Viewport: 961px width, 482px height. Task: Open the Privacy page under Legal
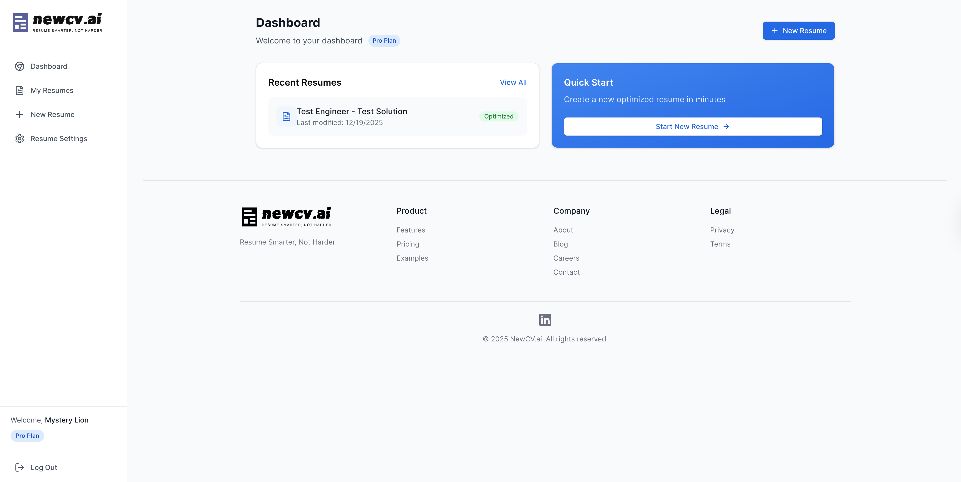[x=722, y=230]
